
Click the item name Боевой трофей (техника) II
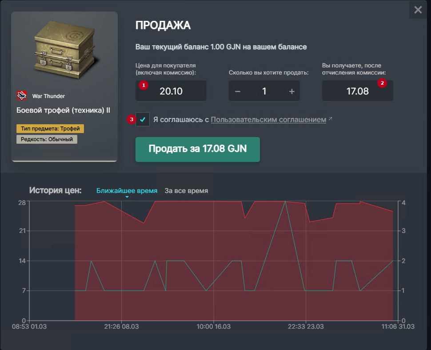point(63,110)
